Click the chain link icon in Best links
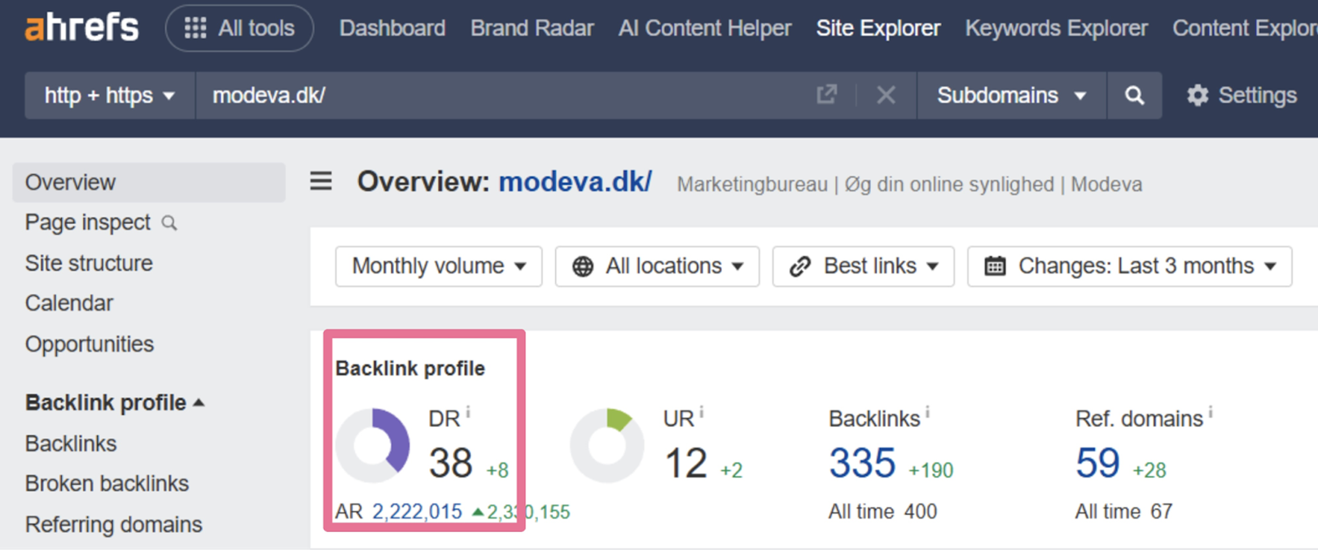 800,266
